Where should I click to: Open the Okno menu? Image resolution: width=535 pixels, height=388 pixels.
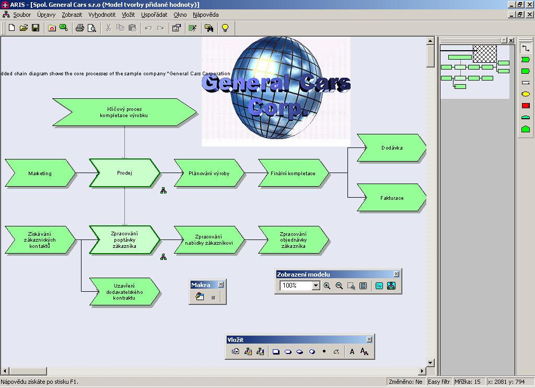tap(180, 15)
